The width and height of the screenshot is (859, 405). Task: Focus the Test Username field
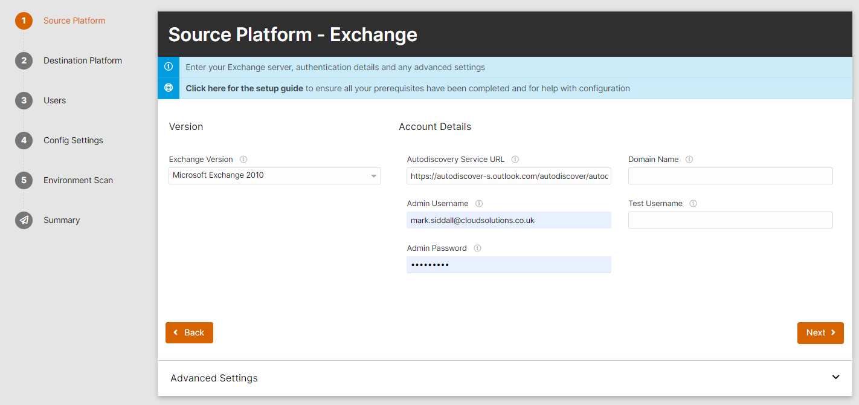[730, 220]
